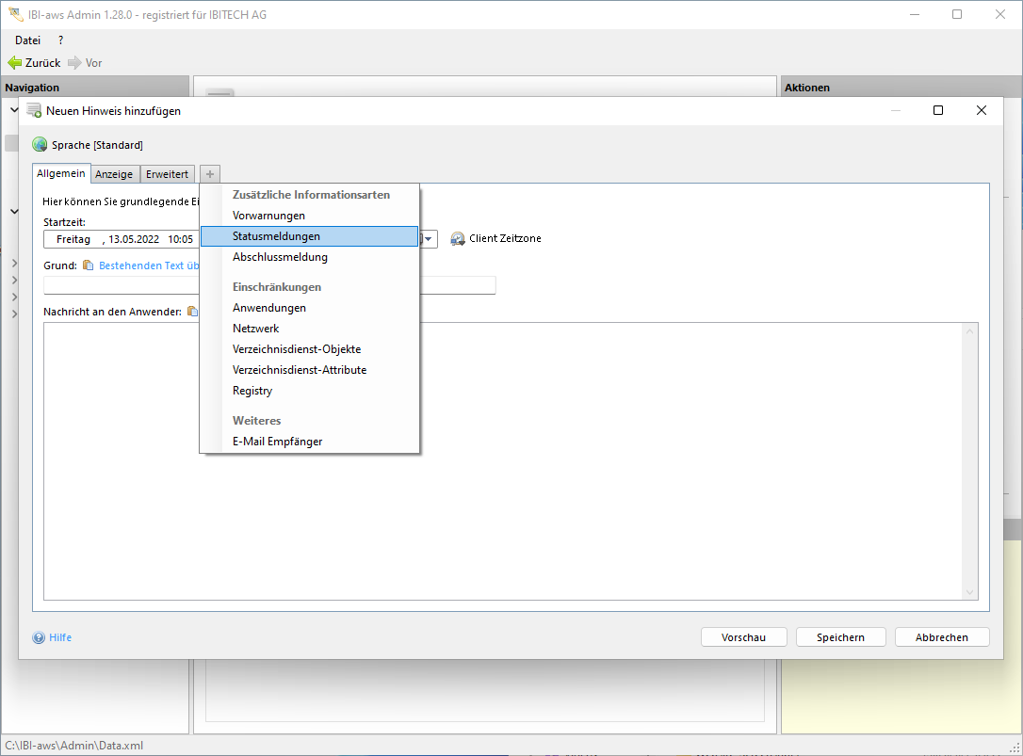Click the Abbrechen button

941,637
